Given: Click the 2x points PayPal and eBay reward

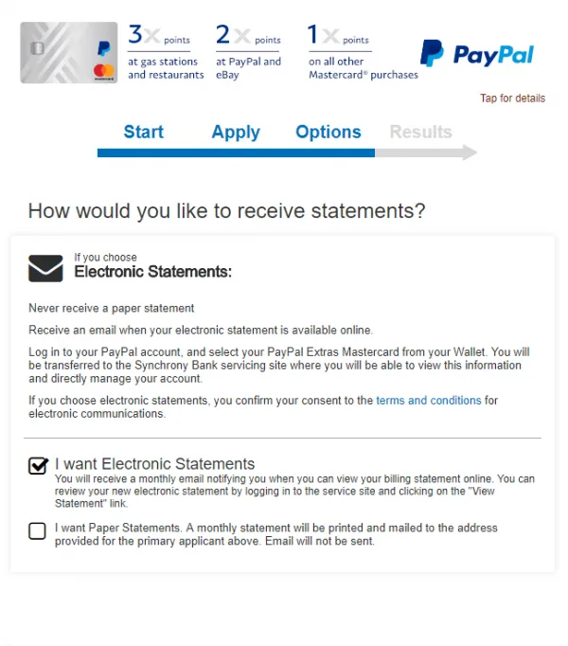Looking at the screenshot, I should tap(249, 53).
